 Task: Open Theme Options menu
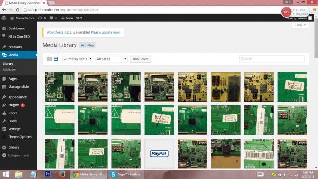(x=20, y=137)
